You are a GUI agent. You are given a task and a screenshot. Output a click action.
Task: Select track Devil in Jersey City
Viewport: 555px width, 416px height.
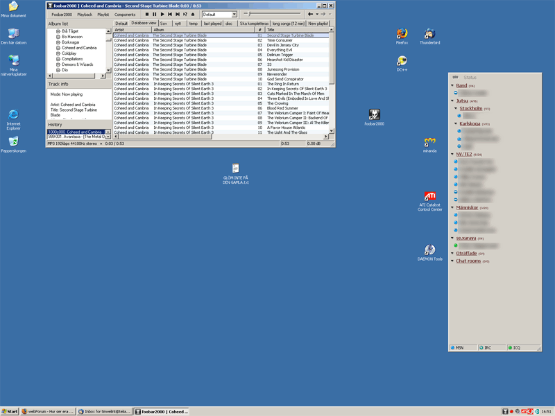click(221, 45)
